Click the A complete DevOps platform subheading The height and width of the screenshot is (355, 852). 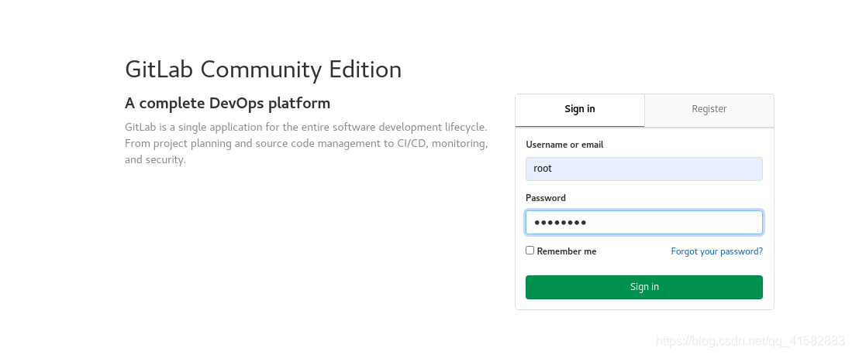point(227,103)
